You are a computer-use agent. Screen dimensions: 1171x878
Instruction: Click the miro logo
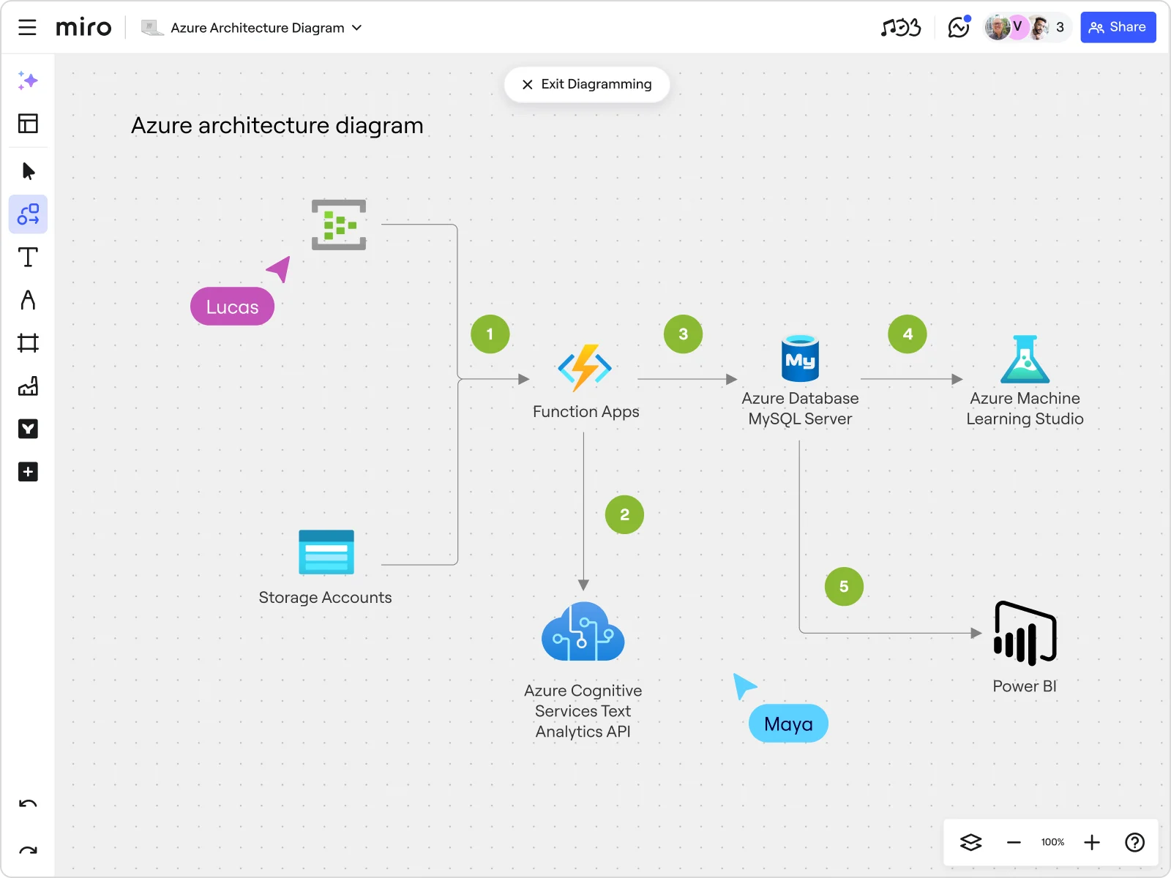(x=83, y=28)
